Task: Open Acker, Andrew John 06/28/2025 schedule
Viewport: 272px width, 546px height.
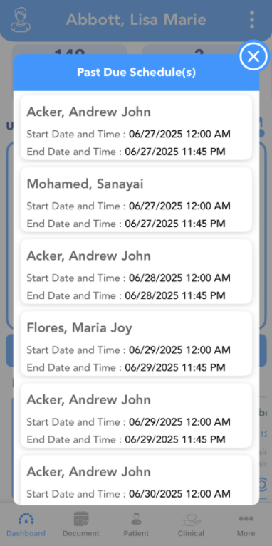Action: pos(136,271)
